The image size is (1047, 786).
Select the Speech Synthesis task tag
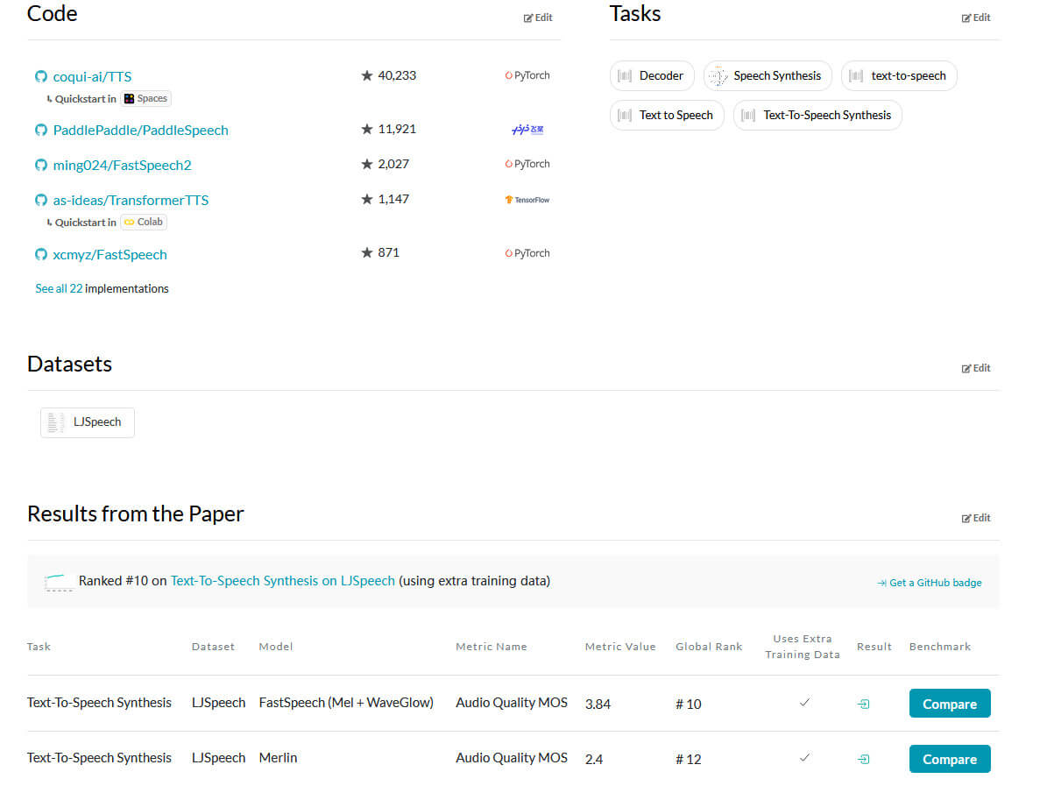[x=768, y=75]
